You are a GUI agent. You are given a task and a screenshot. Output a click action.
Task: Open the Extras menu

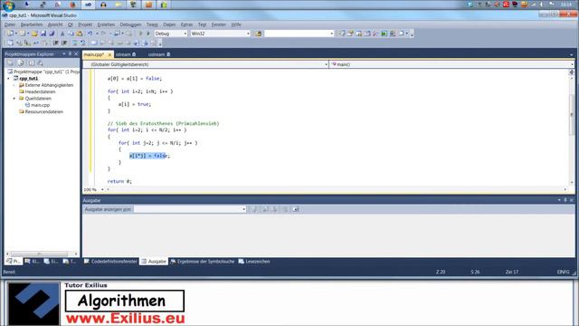click(187, 24)
